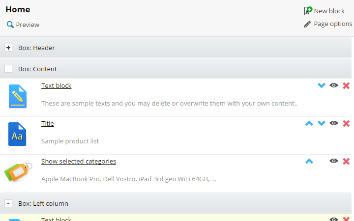Toggle visibility of Content Text block
The width and height of the screenshot is (354, 221).
(x=334, y=85)
